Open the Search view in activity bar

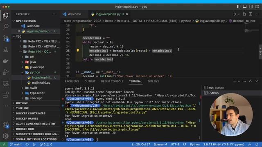(6, 27)
